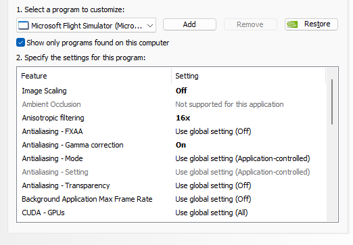Open Background Application Max Frame Rate setting
Viewport: 353px width, 245px height.
coord(213,199)
